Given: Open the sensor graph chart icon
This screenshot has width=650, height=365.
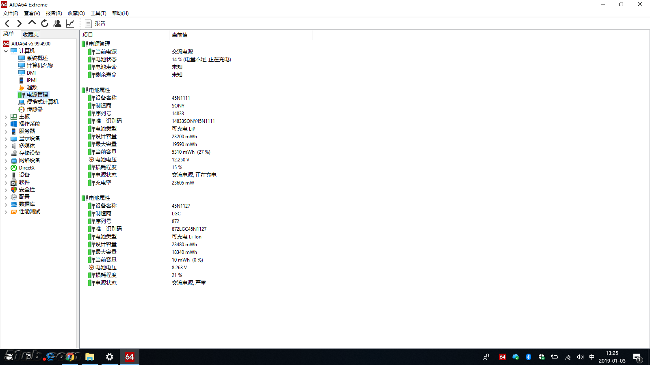Looking at the screenshot, I should (x=69, y=24).
